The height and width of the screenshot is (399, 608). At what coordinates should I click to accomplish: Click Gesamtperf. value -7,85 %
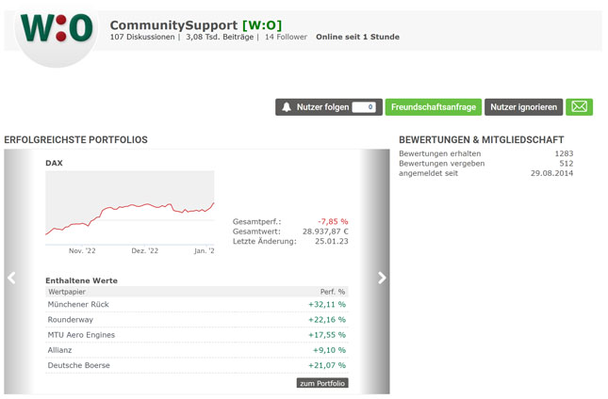333,222
